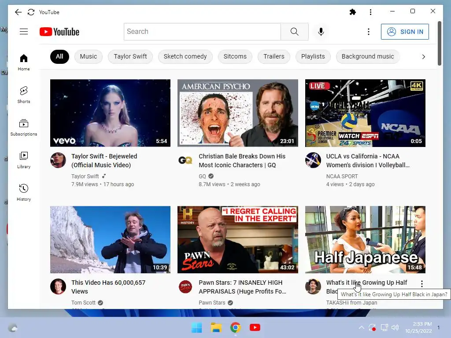The height and width of the screenshot is (338, 451).
Task: Select the Background music filter chip
Action: click(x=368, y=57)
